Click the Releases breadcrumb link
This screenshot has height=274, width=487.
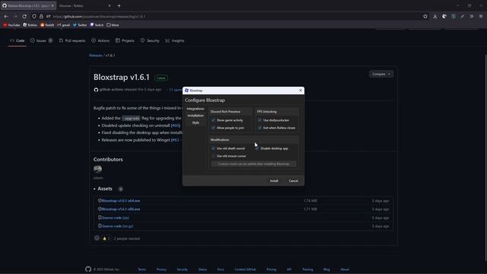[96, 56]
